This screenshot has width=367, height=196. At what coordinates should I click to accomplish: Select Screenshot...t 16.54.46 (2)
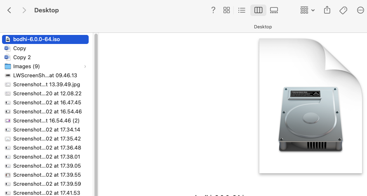pyautogui.click(x=45, y=121)
